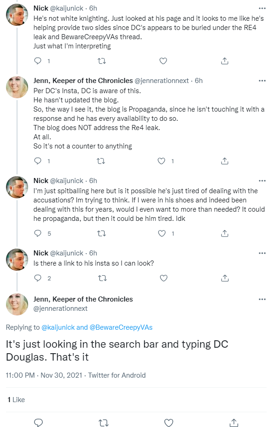Open Twitter for Android source link
The width and height of the screenshot is (274, 427).
click(x=117, y=375)
